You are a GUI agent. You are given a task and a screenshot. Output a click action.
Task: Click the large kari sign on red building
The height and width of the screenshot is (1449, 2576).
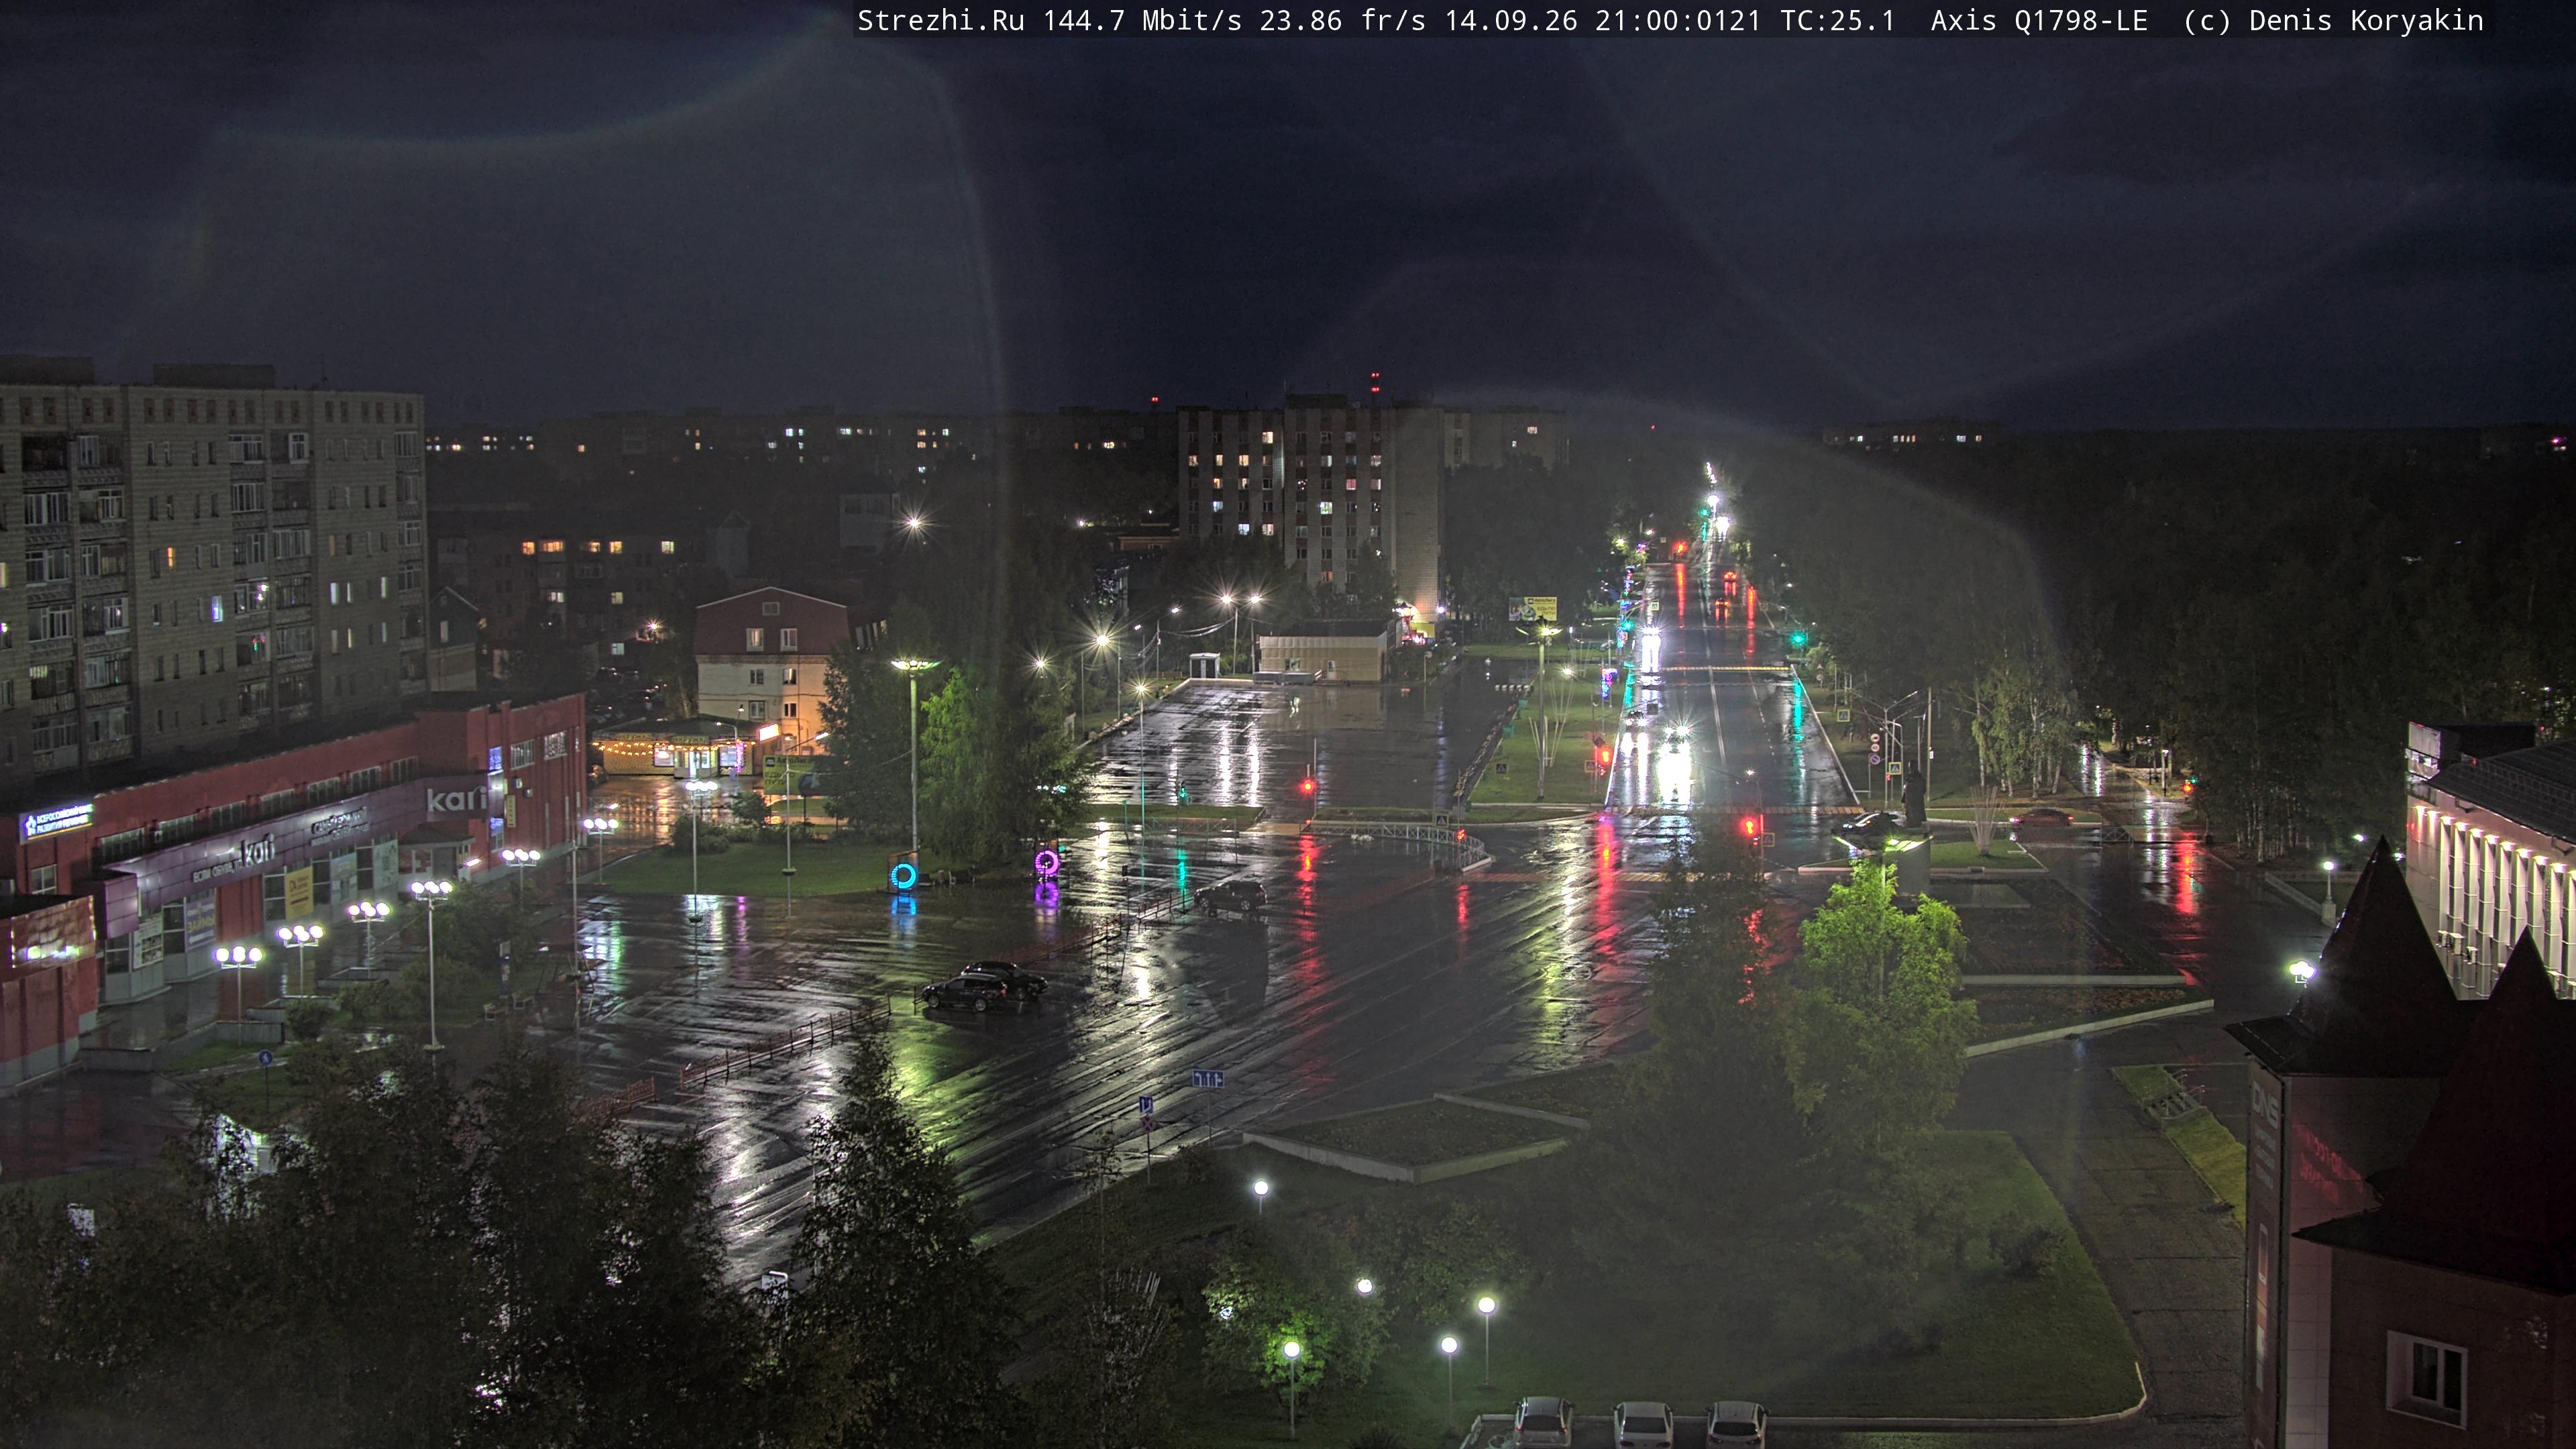pyautogui.click(x=455, y=799)
